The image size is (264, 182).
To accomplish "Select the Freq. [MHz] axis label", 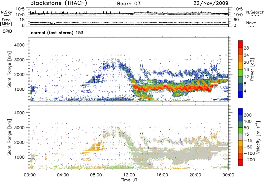I will click(x=6, y=22).
